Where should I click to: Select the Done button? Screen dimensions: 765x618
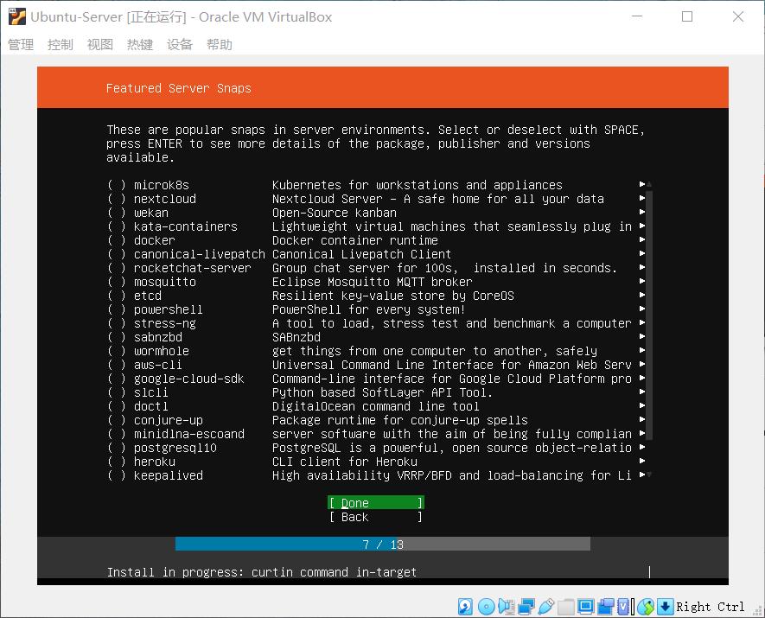[375, 502]
